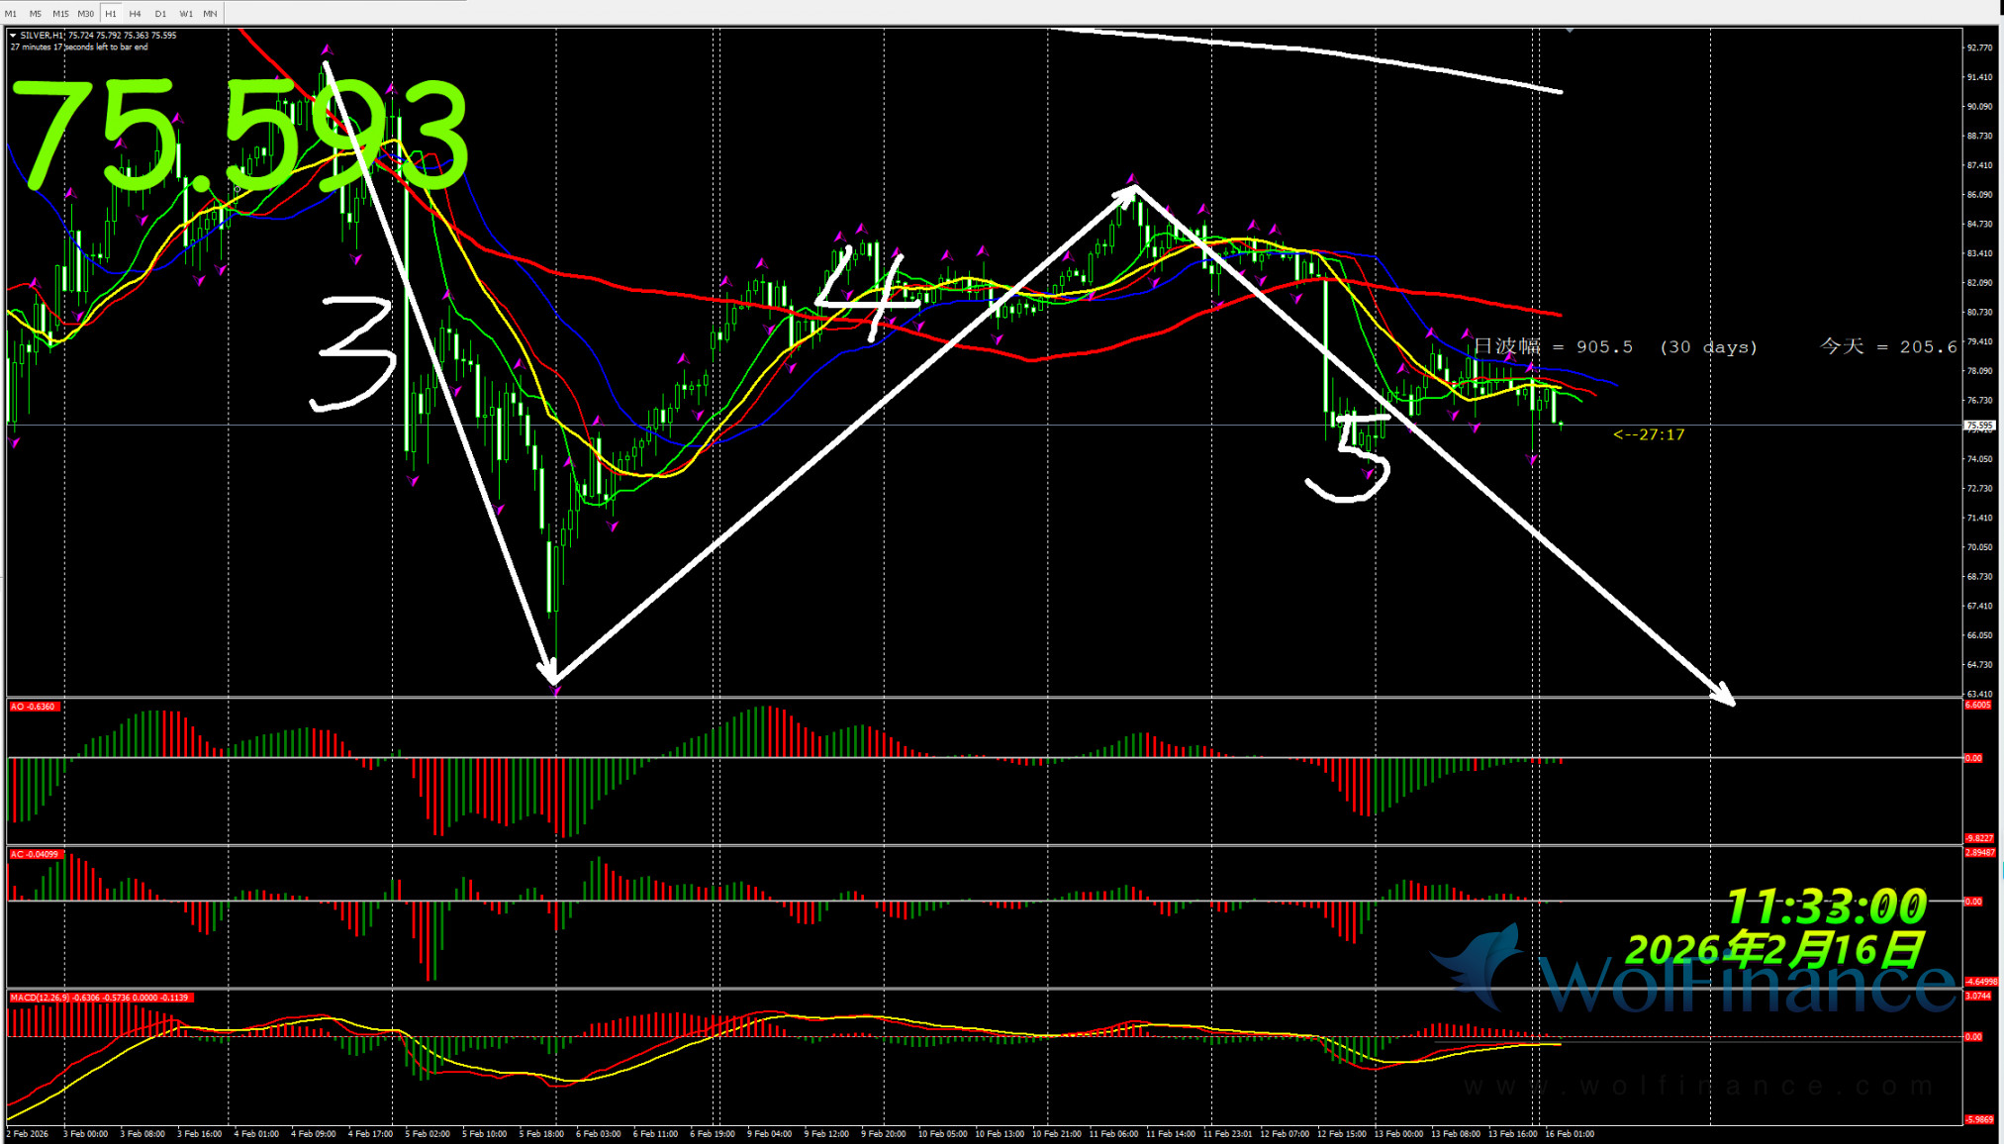Select the M15 timeframe button
Viewport: 2004px width, 1144px height.
60,14
